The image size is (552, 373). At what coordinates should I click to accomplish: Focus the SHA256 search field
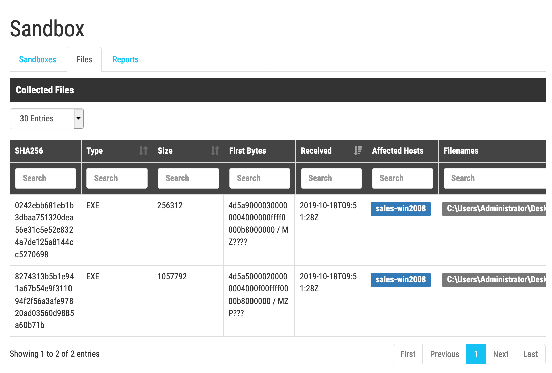[x=46, y=178]
